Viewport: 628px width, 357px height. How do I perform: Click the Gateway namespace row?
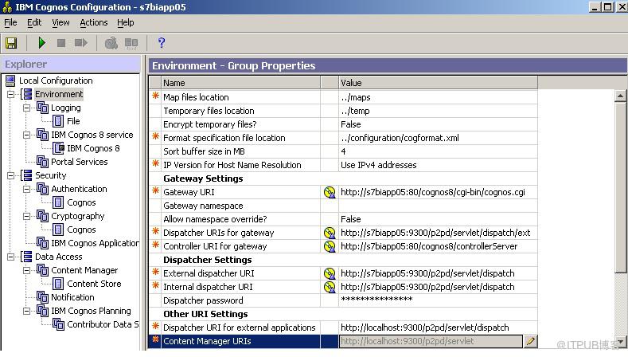pyautogui.click(x=343, y=206)
